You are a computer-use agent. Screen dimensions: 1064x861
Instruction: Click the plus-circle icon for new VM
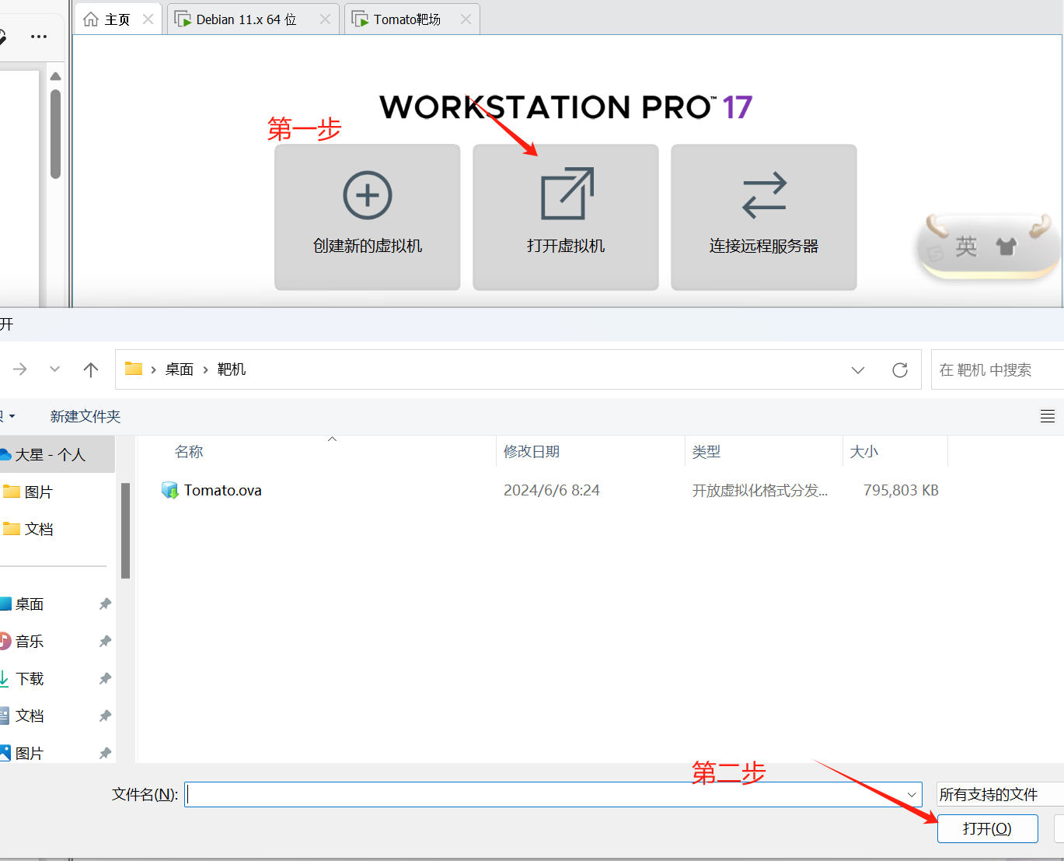pos(368,194)
